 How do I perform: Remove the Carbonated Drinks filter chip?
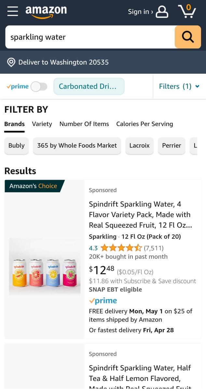89,86
